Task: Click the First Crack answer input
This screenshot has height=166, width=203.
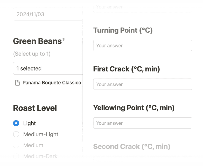Action: point(142,84)
